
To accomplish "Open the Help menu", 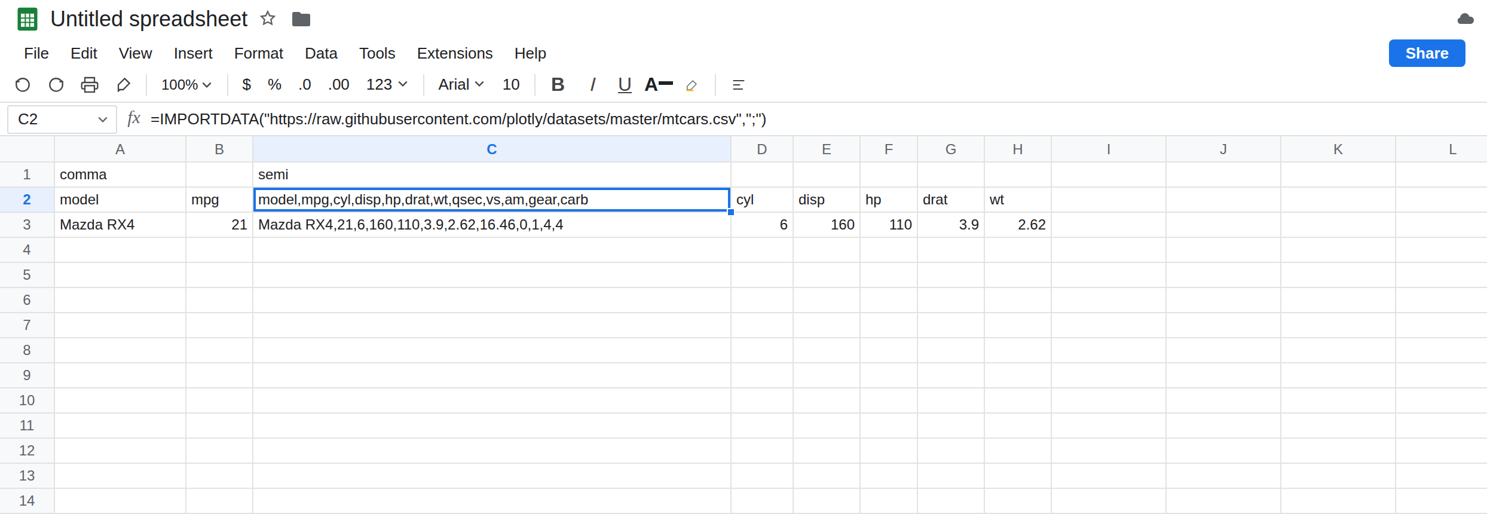I will click(x=530, y=53).
